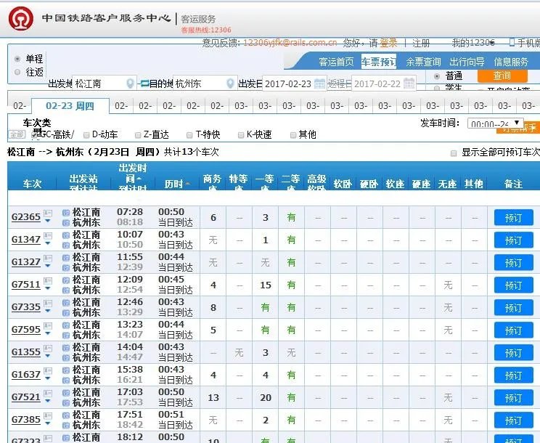
Task: Open G1347 train detail icon
Action: [48, 236]
